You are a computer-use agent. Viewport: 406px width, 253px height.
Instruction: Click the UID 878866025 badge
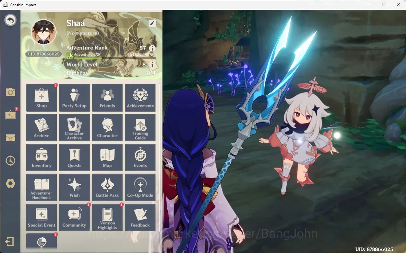tap(43, 54)
